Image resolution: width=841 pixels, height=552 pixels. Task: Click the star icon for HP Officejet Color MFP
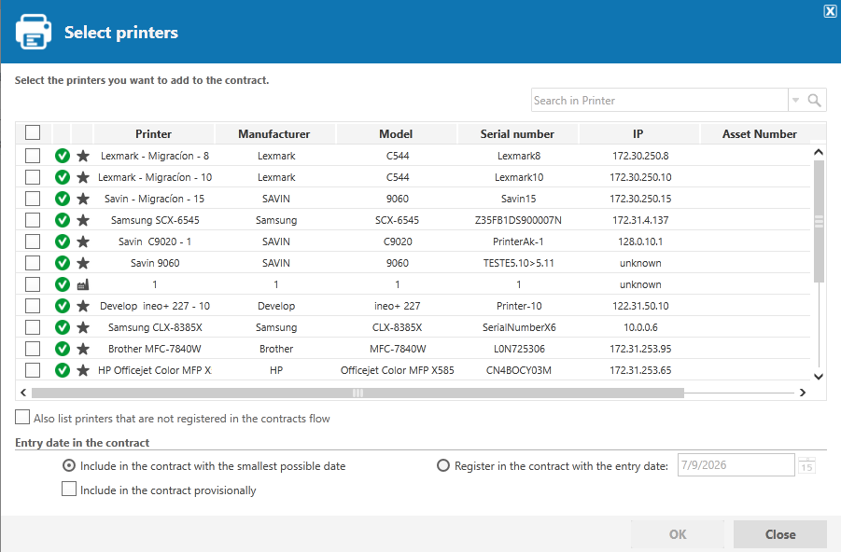pyautogui.click(x=83, y=370)
